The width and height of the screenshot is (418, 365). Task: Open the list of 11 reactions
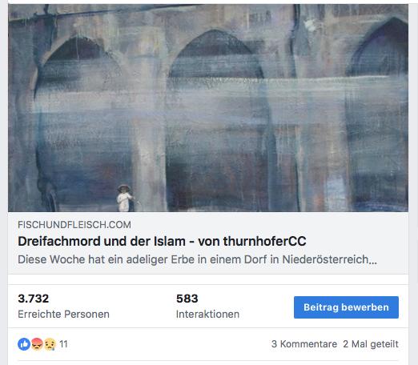(x=63, y=344)
